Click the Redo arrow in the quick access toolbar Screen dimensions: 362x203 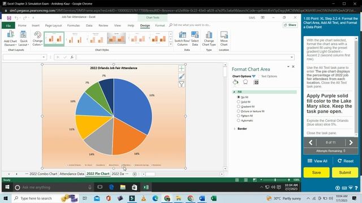[x=25, y=18]
